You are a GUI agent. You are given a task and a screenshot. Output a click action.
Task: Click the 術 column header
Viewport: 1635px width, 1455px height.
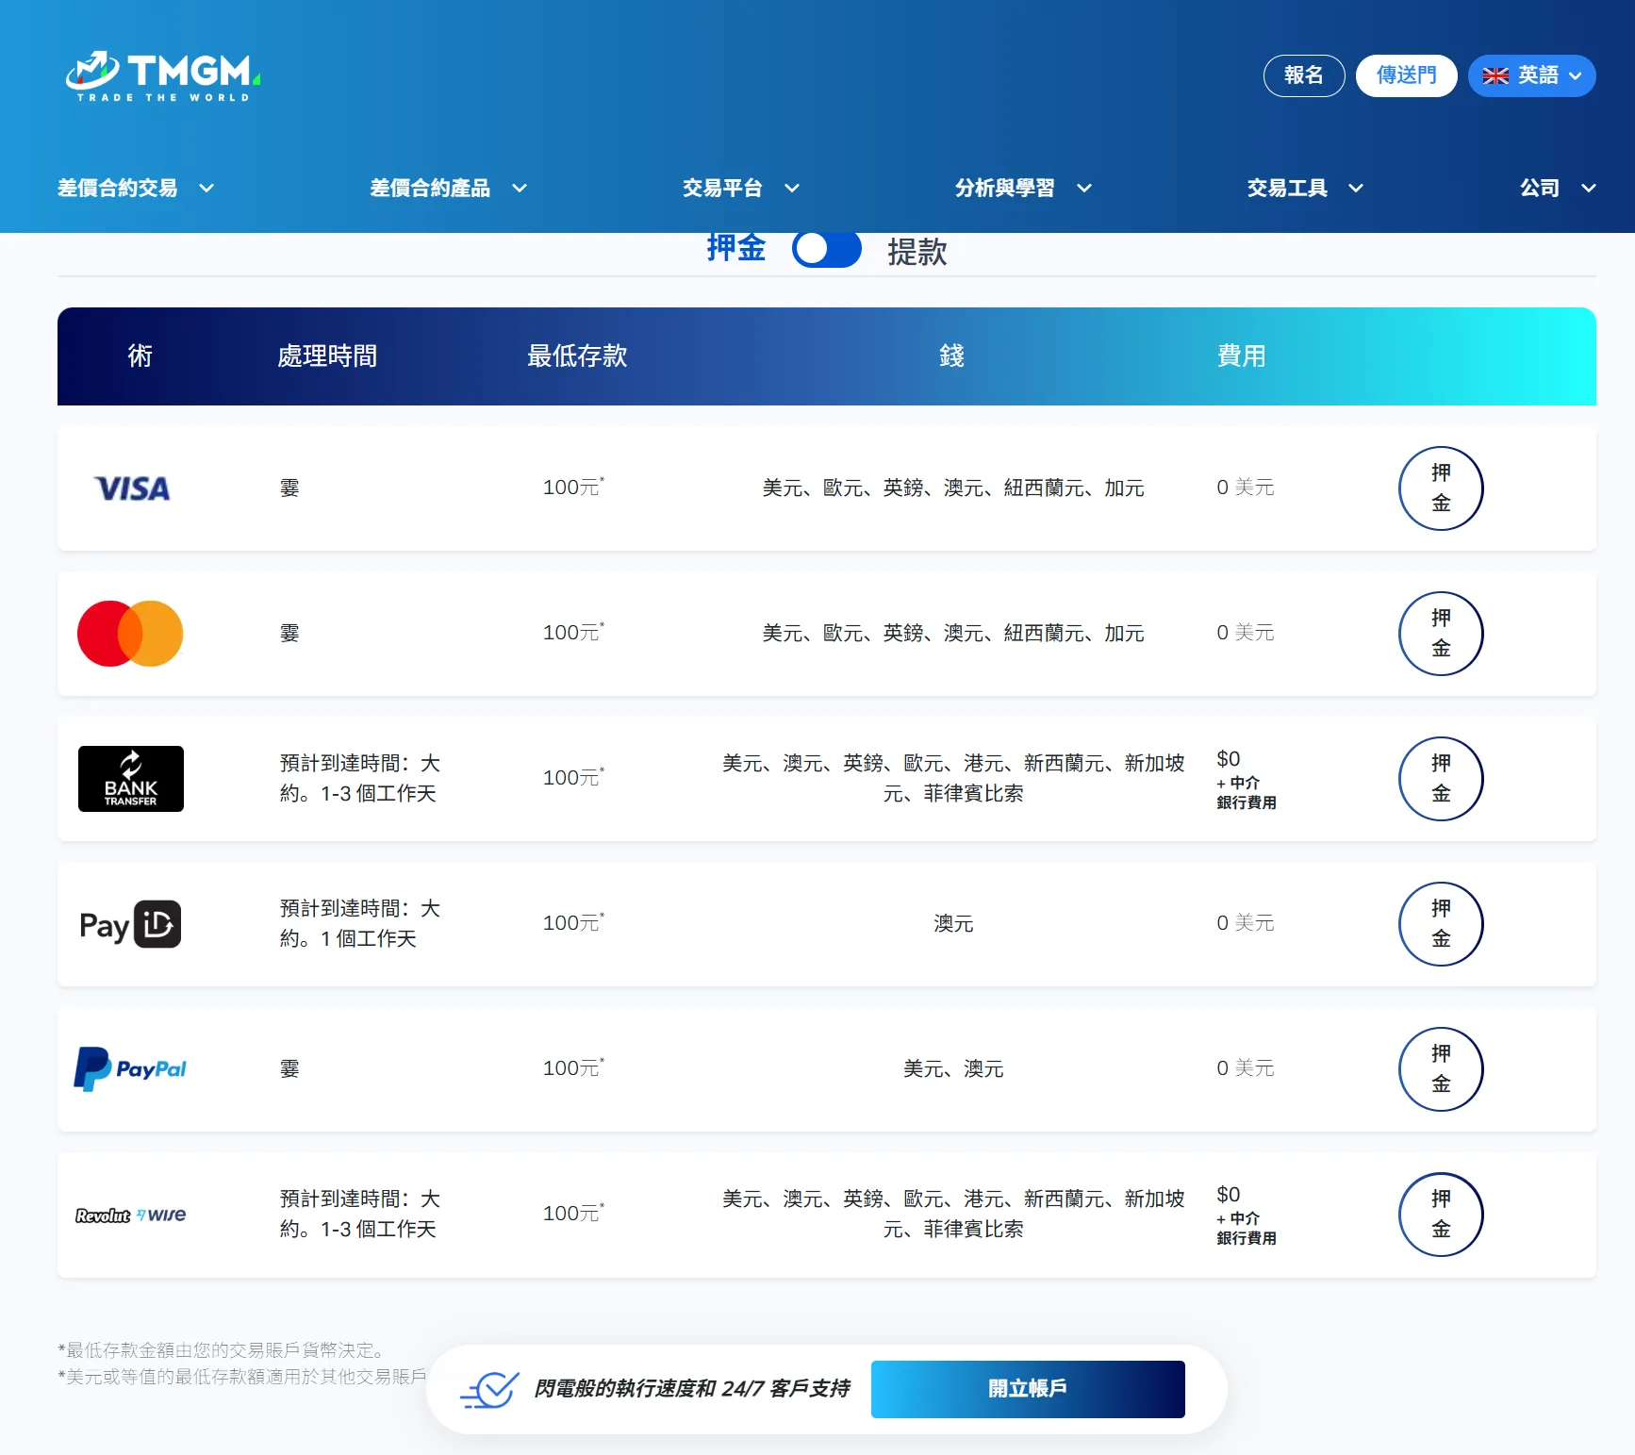pos(140,356)
